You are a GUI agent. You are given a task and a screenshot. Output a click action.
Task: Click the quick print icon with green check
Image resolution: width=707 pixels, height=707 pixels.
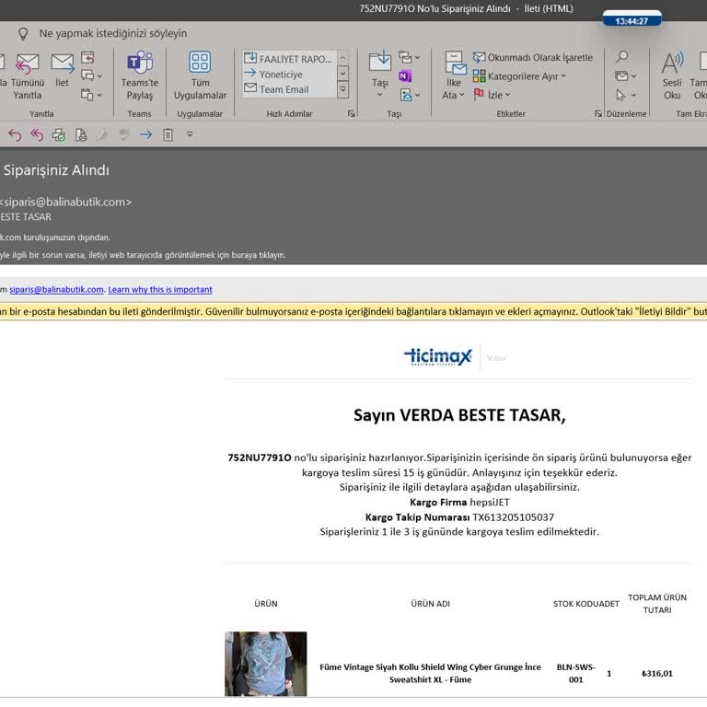[x=59, y=134]
